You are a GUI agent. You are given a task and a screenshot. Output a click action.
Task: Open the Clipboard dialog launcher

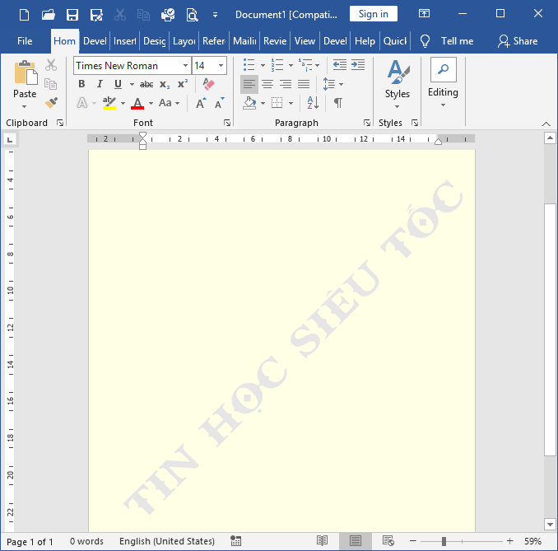point(60,123)
